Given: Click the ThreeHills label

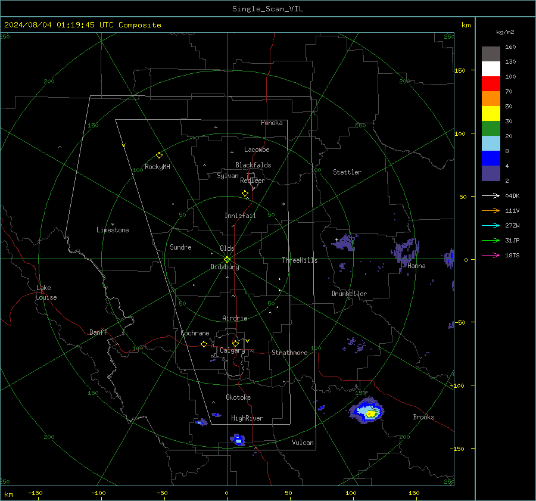Looking at the screenshot, I should [x=300, y=260].
